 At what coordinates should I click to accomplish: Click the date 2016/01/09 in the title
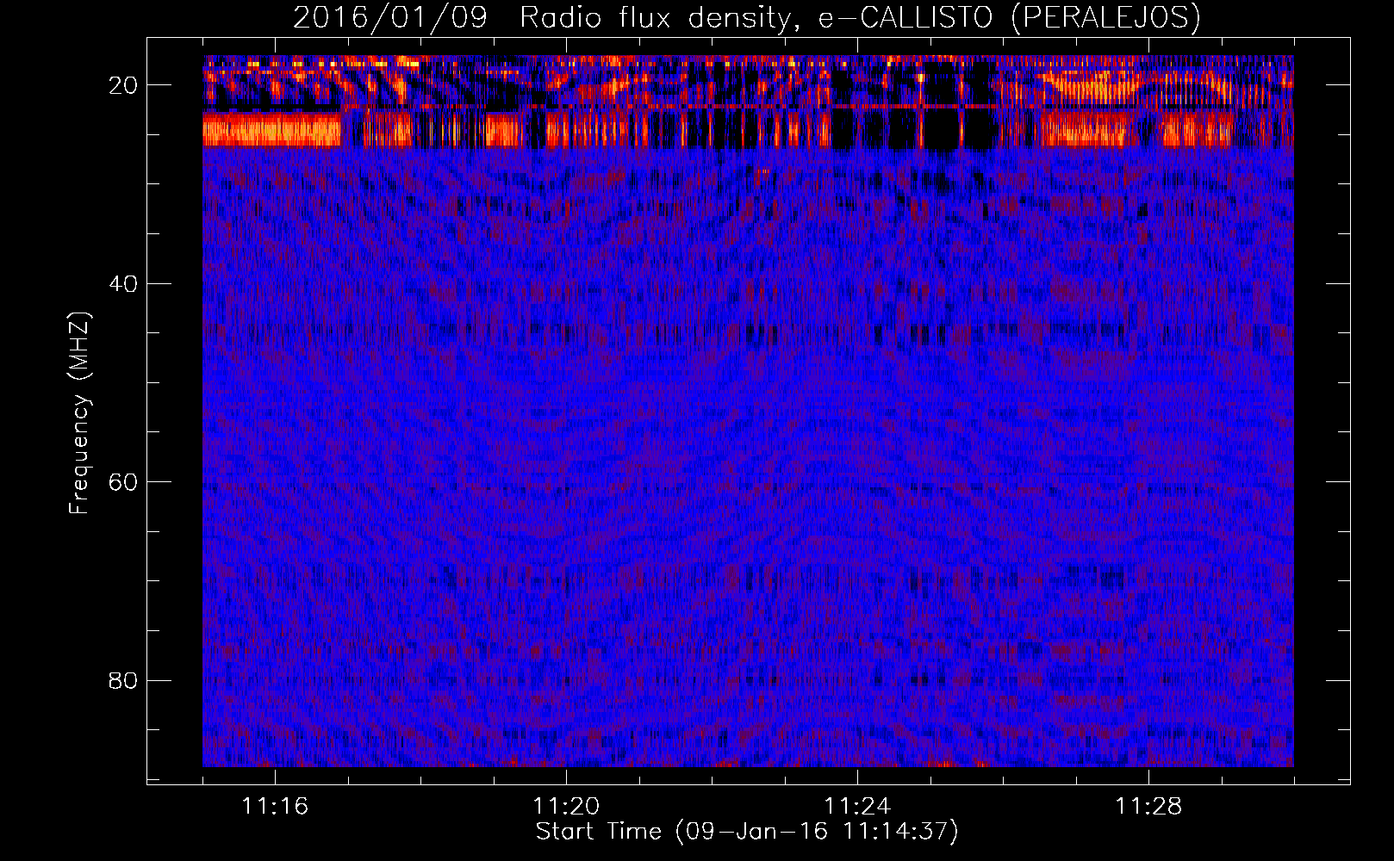pos(390,17)
